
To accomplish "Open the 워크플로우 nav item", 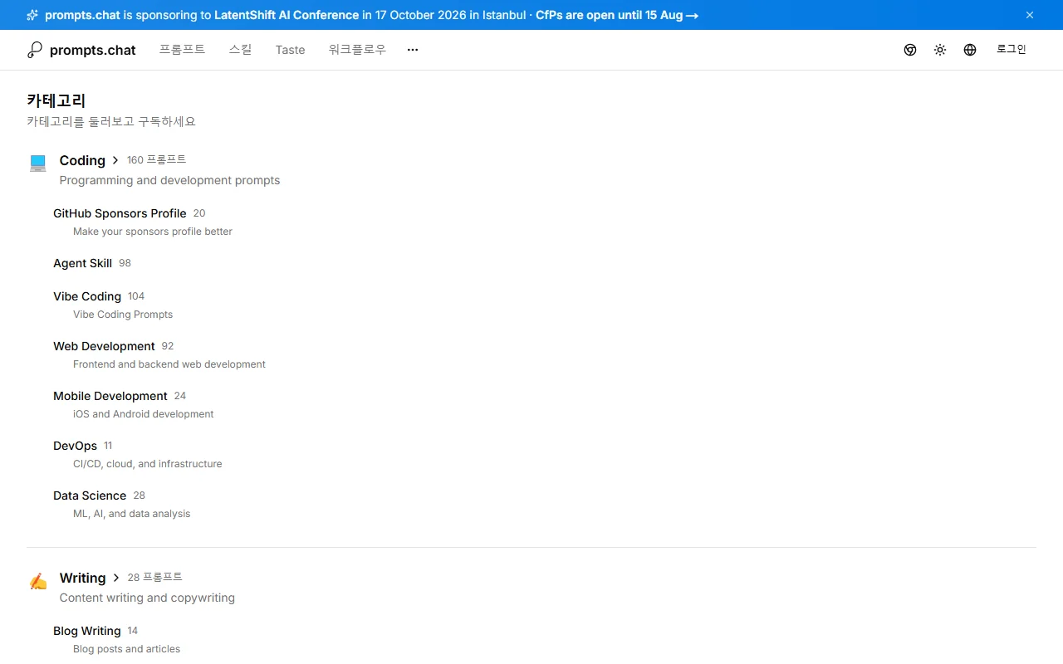I will coord(358,50).
